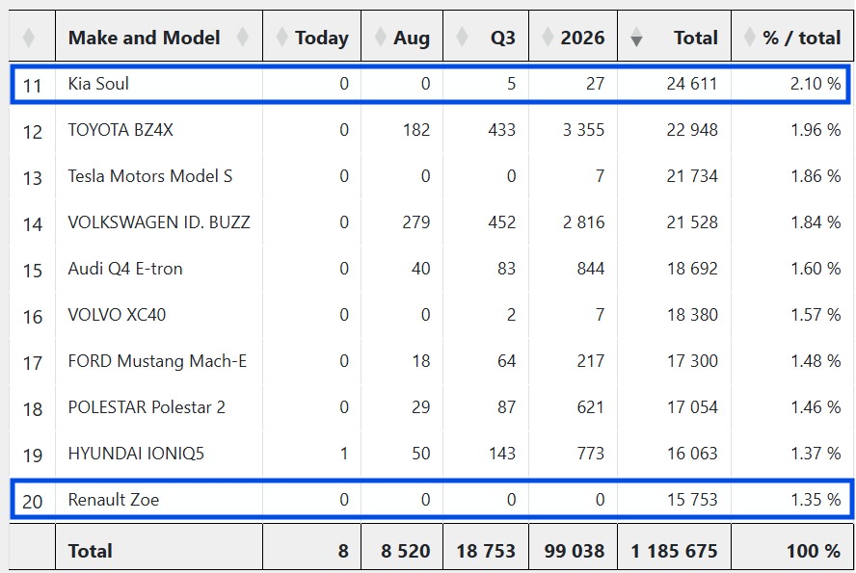Viewport: 856px width, 573px height.
Task: Click FORD Mustang Mach-E total 17 300
Action: 692,361
